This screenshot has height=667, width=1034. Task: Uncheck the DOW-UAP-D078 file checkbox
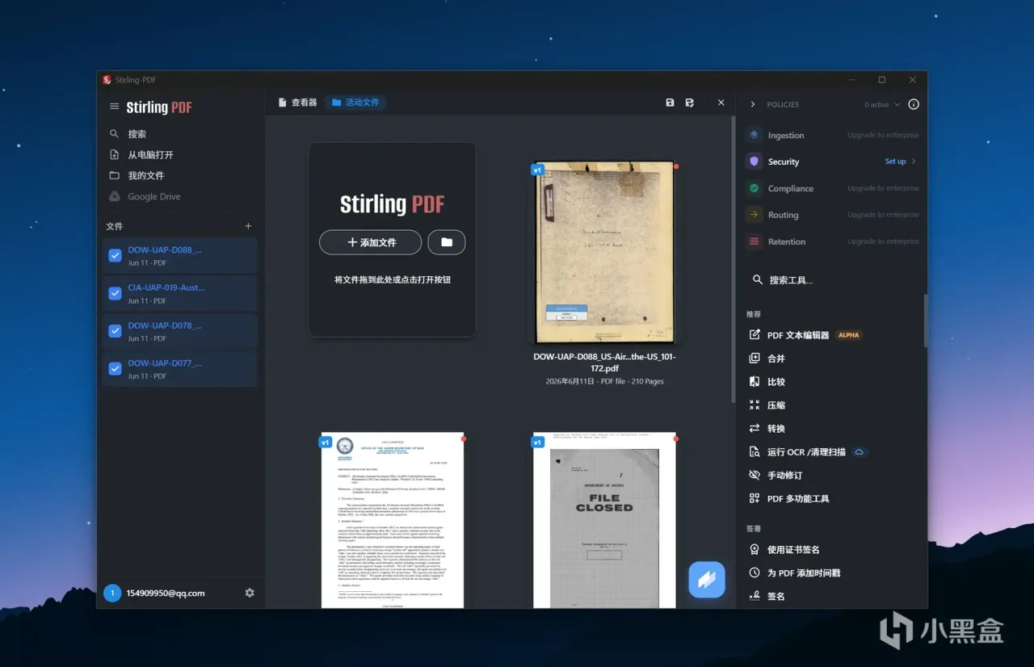point(115,331)
